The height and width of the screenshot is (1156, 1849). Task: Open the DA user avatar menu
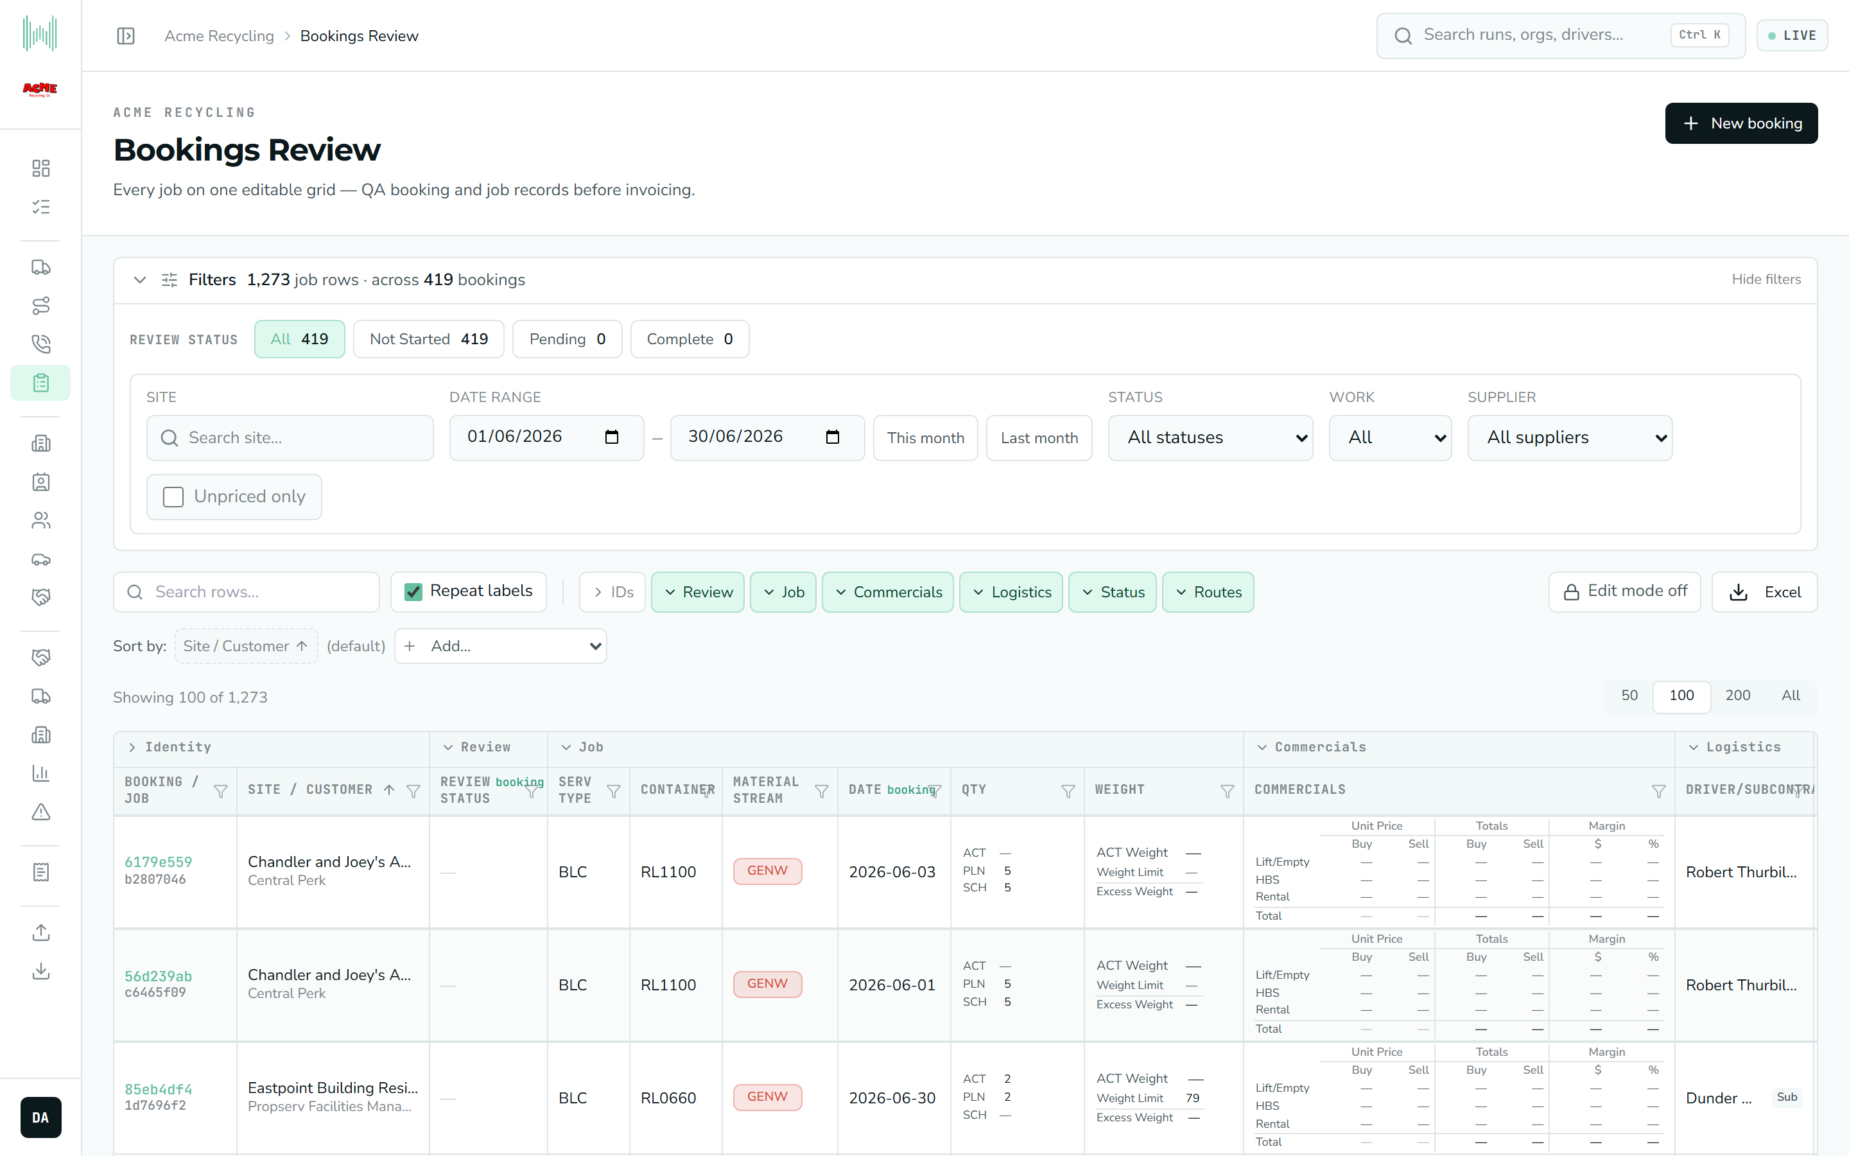coord(40,1117)
